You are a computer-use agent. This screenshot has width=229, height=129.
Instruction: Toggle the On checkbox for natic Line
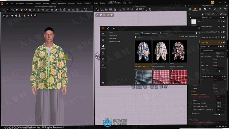point(214,66)
